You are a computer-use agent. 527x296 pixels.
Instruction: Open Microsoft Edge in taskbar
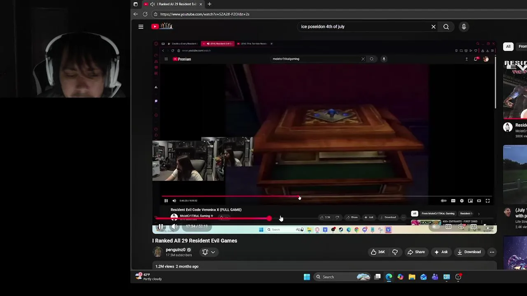tap(389, 277)
